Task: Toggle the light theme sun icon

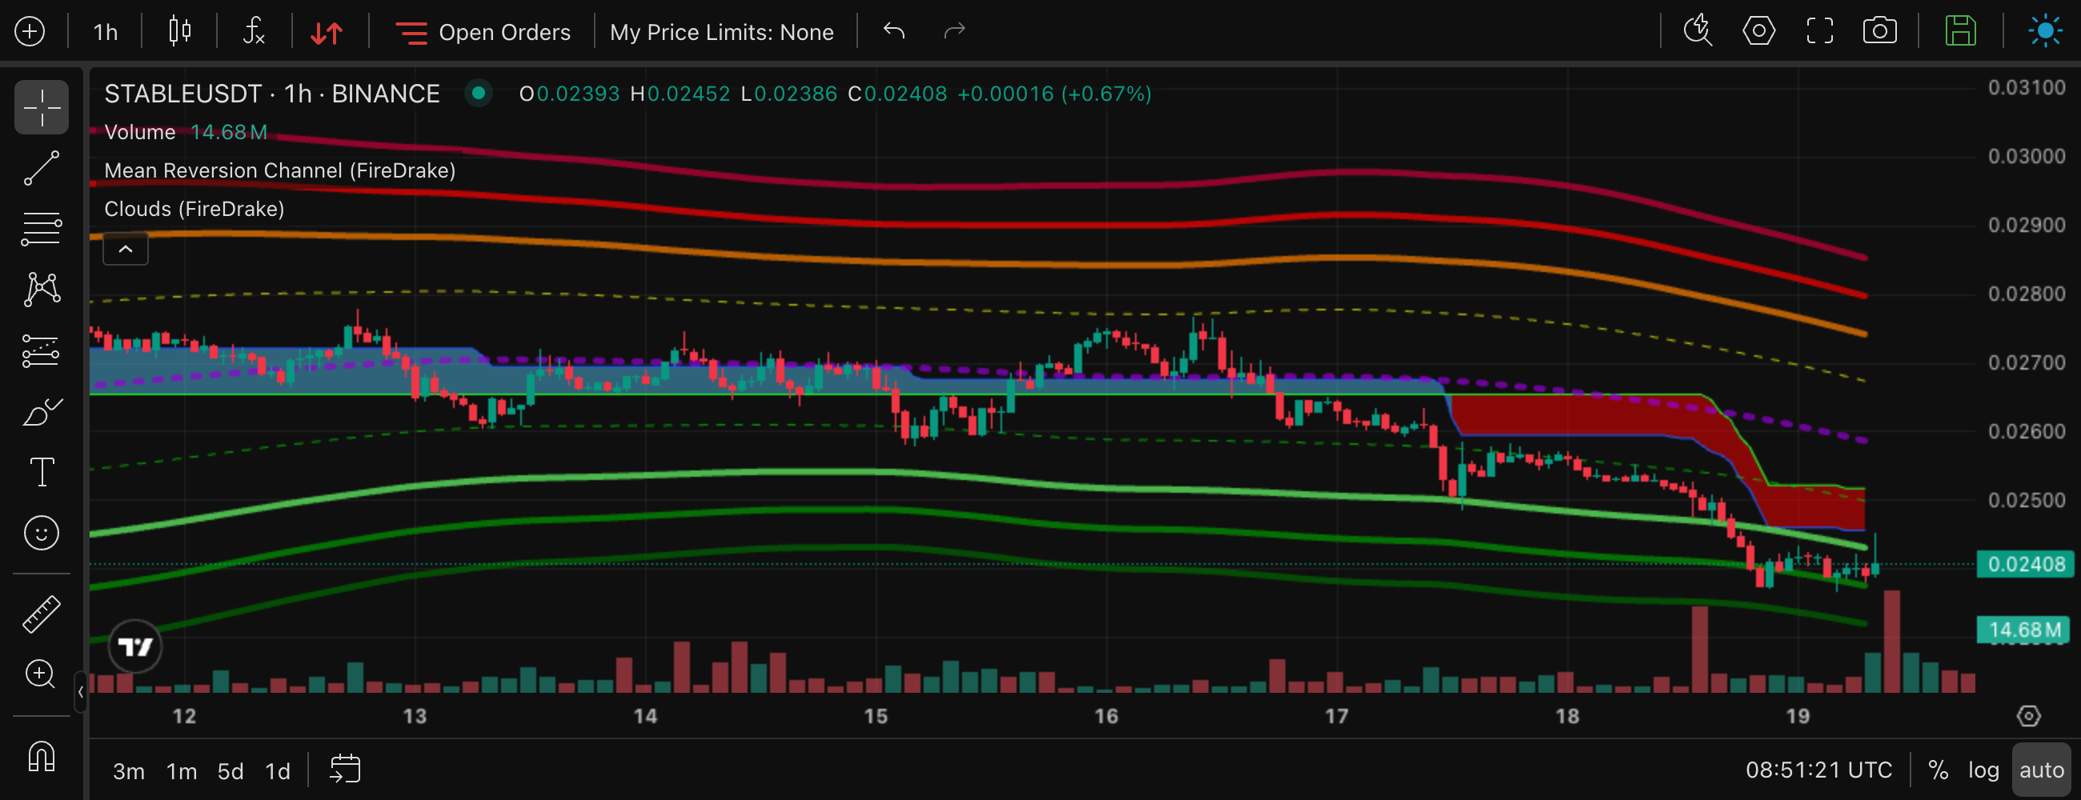Action: click(x=2045, y=31)
